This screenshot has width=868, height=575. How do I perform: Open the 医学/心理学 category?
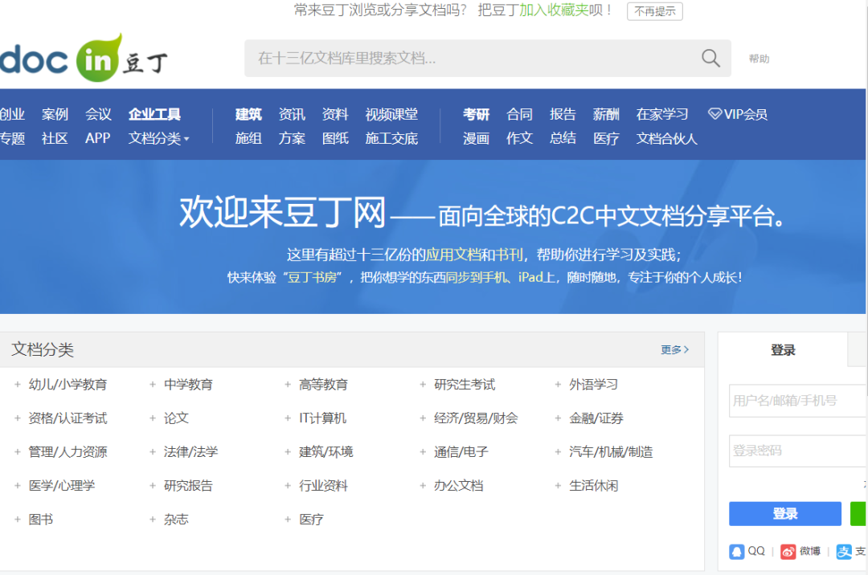point(61,485)
